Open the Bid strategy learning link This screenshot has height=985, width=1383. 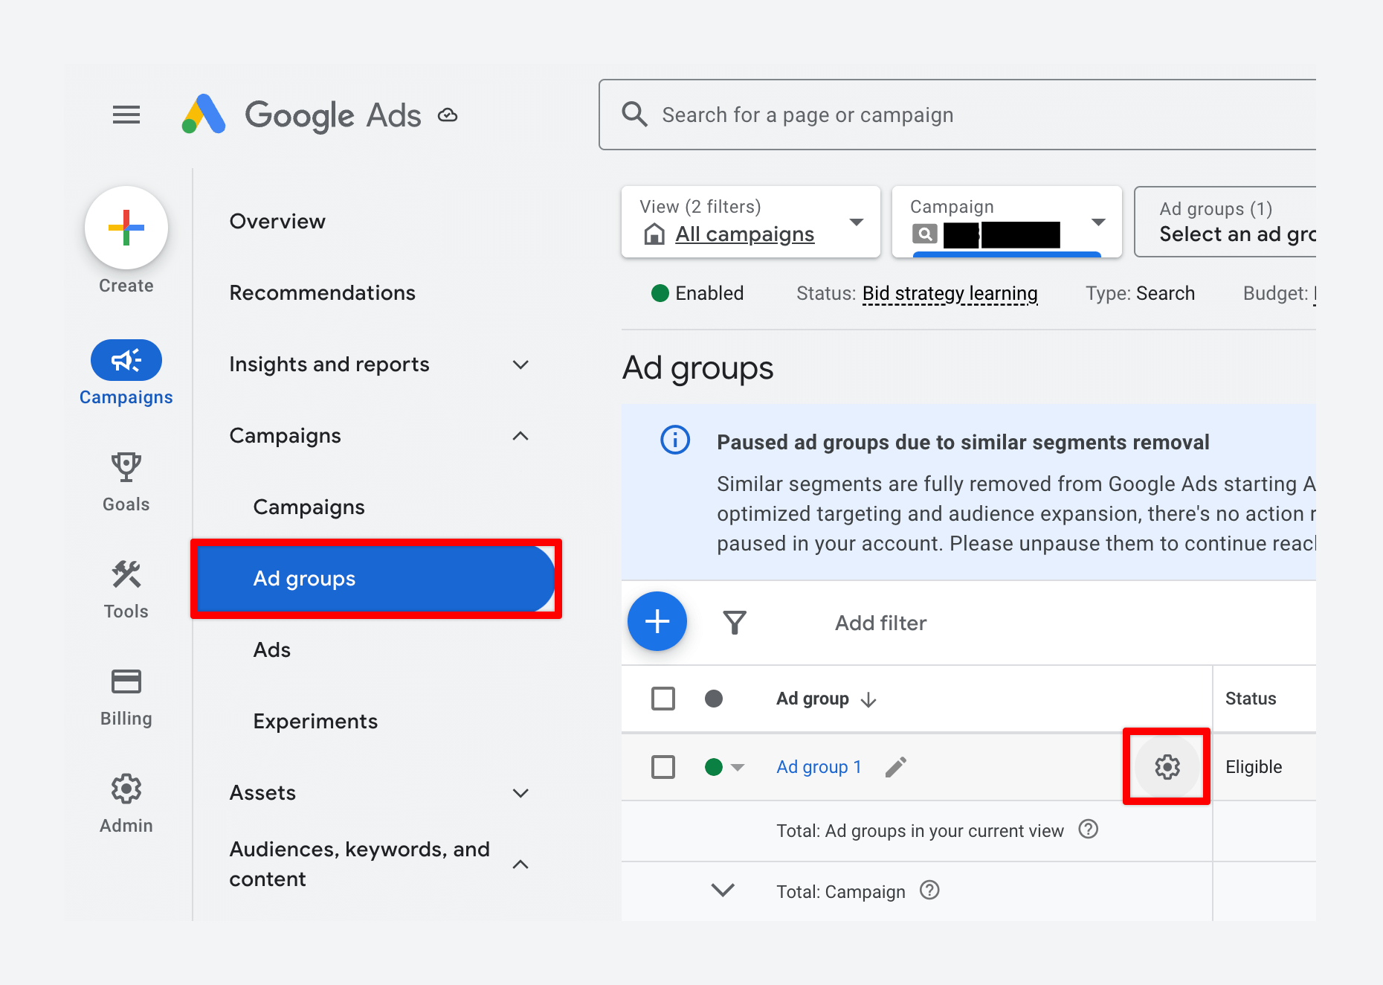(950, 293)
